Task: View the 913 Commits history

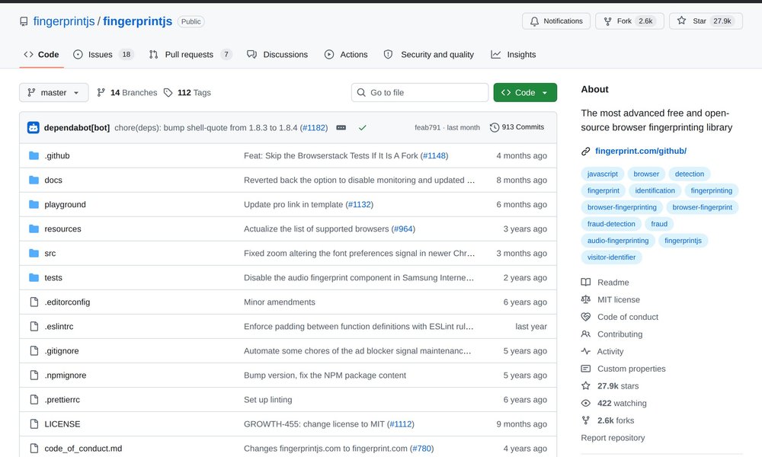Action: pyautogui.click(x=517, y=127)
